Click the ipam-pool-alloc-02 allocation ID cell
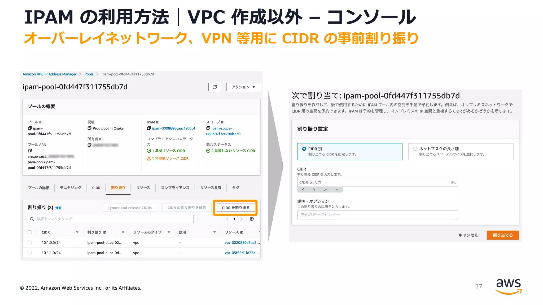 (105, 243)
